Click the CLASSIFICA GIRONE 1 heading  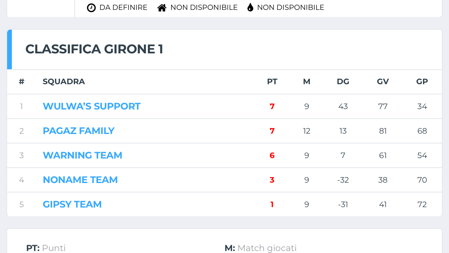coord(94,49)
